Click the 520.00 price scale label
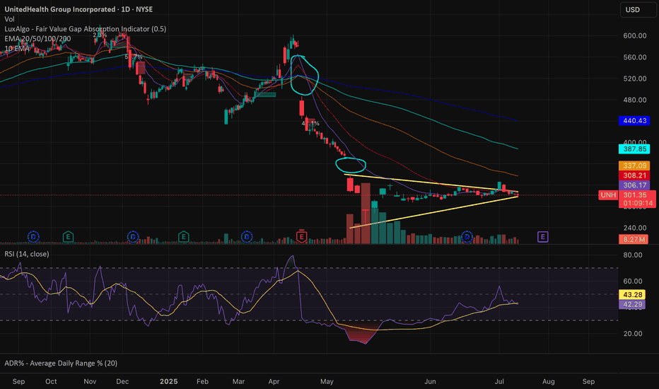The height and width of the screenshot is (389, 659). point(635,79)
